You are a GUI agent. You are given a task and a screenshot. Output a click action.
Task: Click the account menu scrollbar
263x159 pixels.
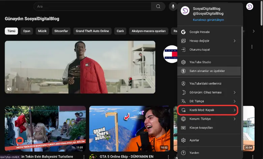(242, 88)
